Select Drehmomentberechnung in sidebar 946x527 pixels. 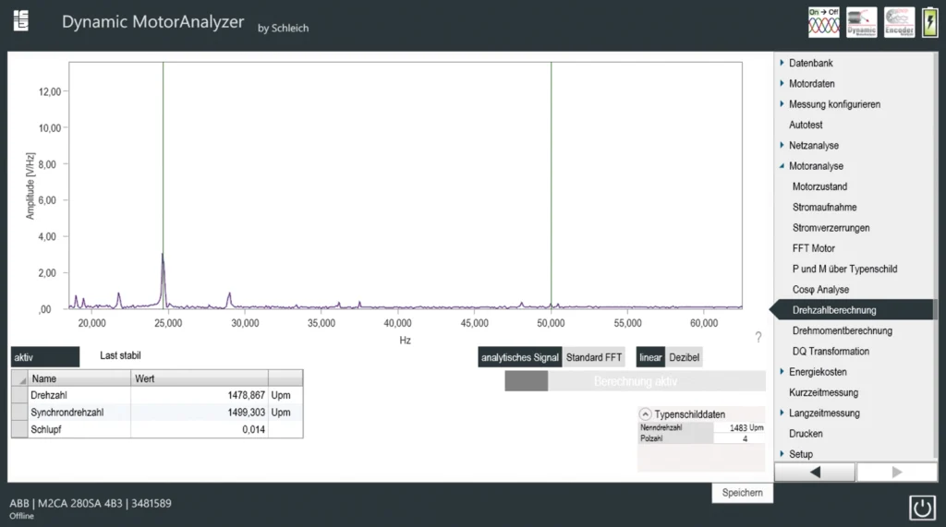click(842, 330)
